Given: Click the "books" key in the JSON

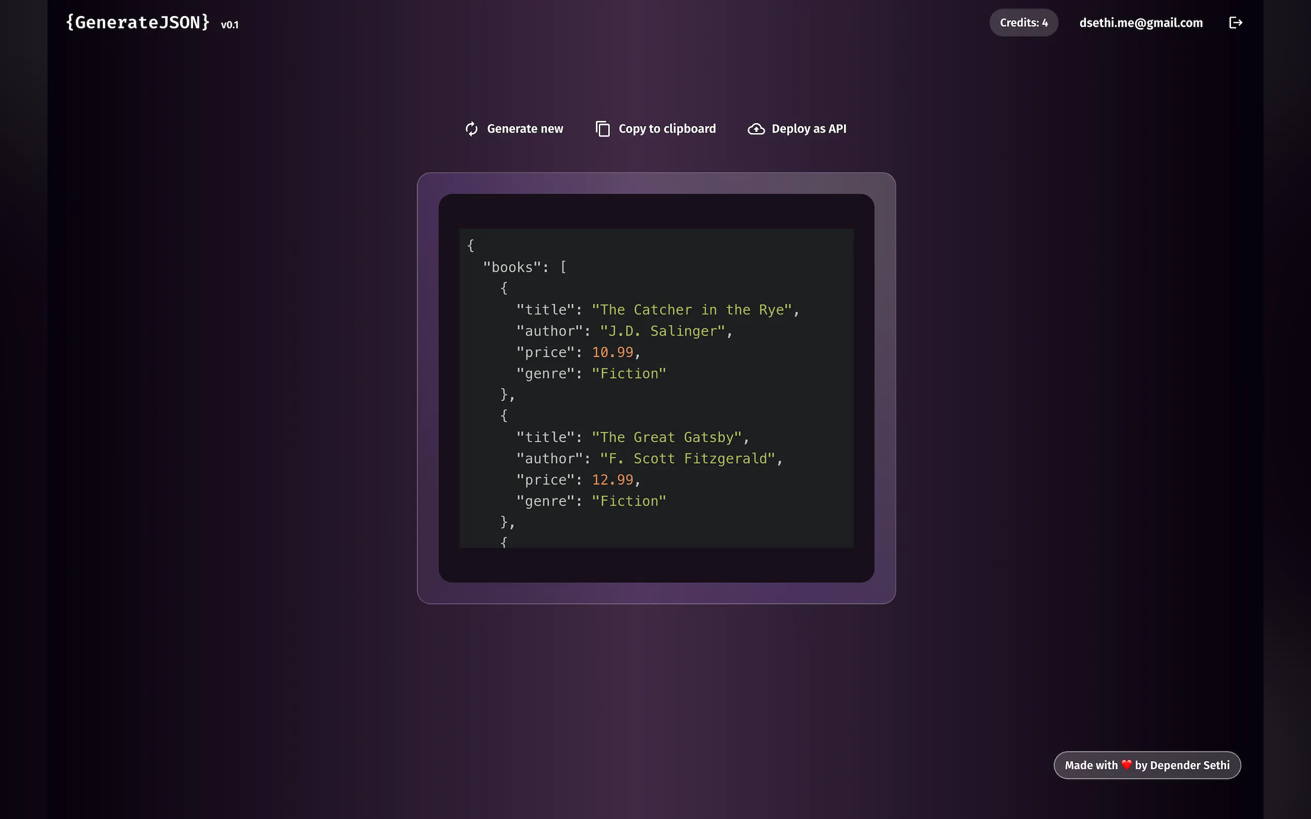Looking at the screenshot, I should pos(511,267).
